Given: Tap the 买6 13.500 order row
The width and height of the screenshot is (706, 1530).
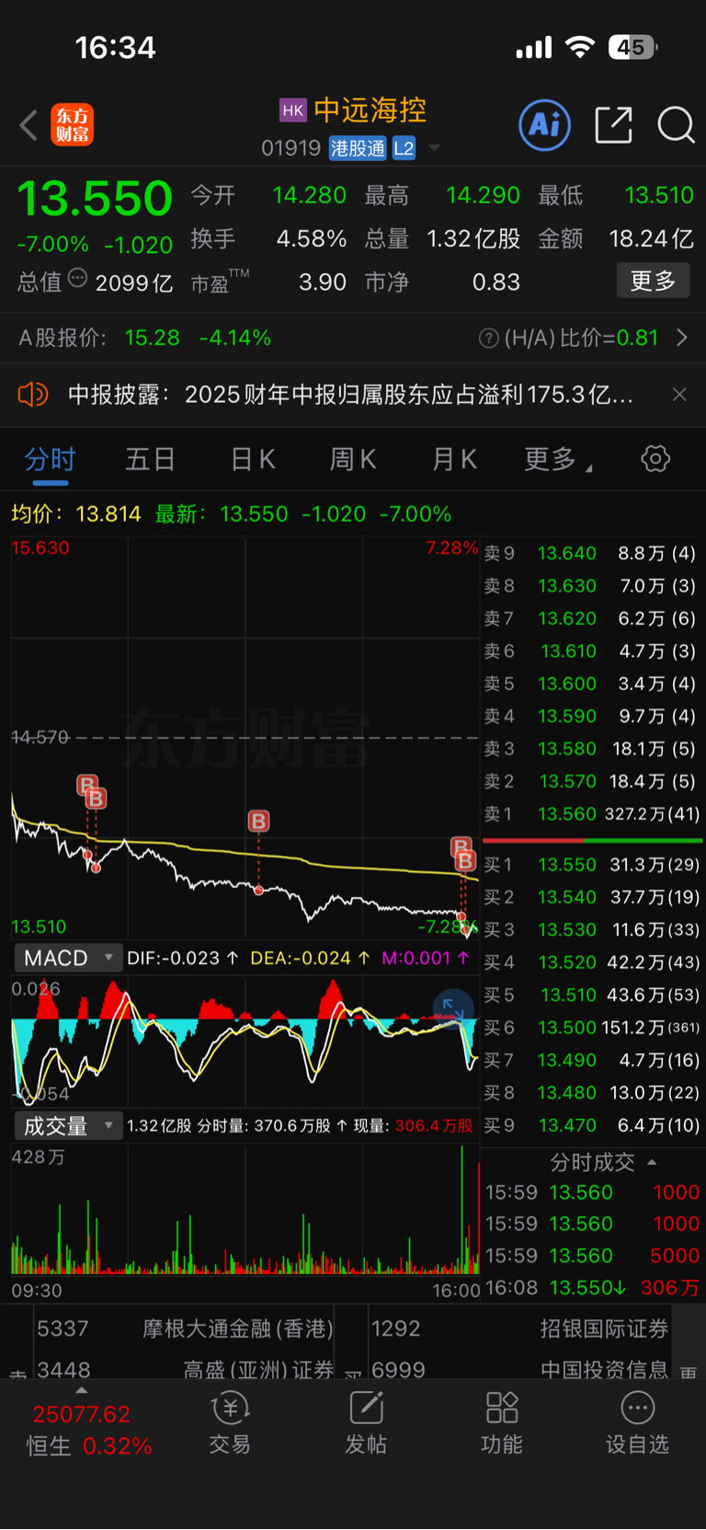Looking at the screenshot, I should pos(592,1028).
